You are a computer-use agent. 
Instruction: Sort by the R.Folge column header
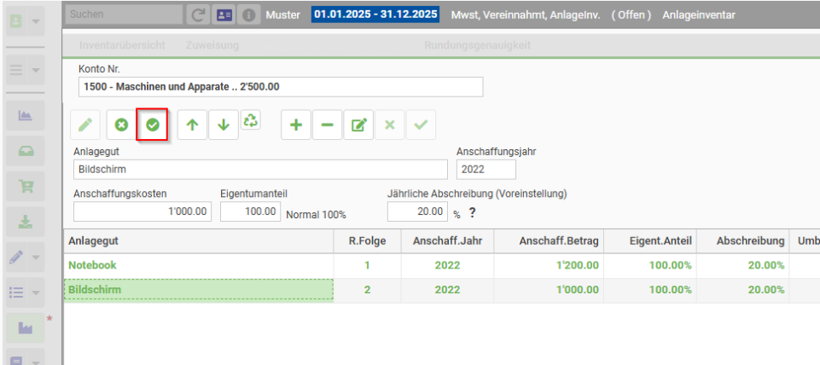pyautogui.click(x=367, y=241)
